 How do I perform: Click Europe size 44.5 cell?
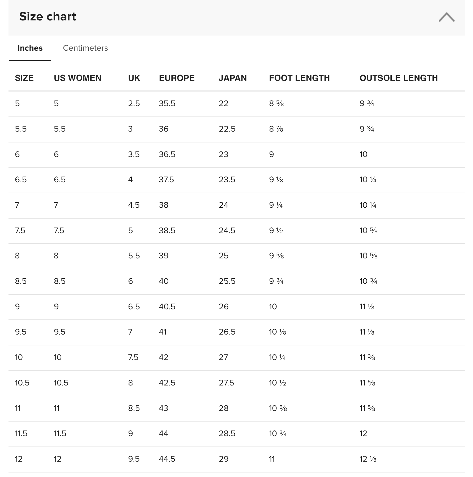click(x=167, y=459)
